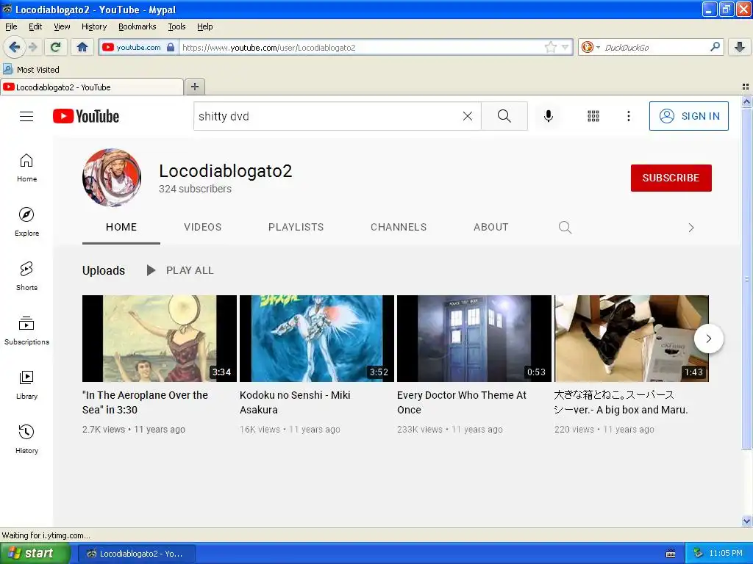Screen dimensions: 753x564
Task: Open Every Doctor Who Theme At Once title
Action: [462, 402]
